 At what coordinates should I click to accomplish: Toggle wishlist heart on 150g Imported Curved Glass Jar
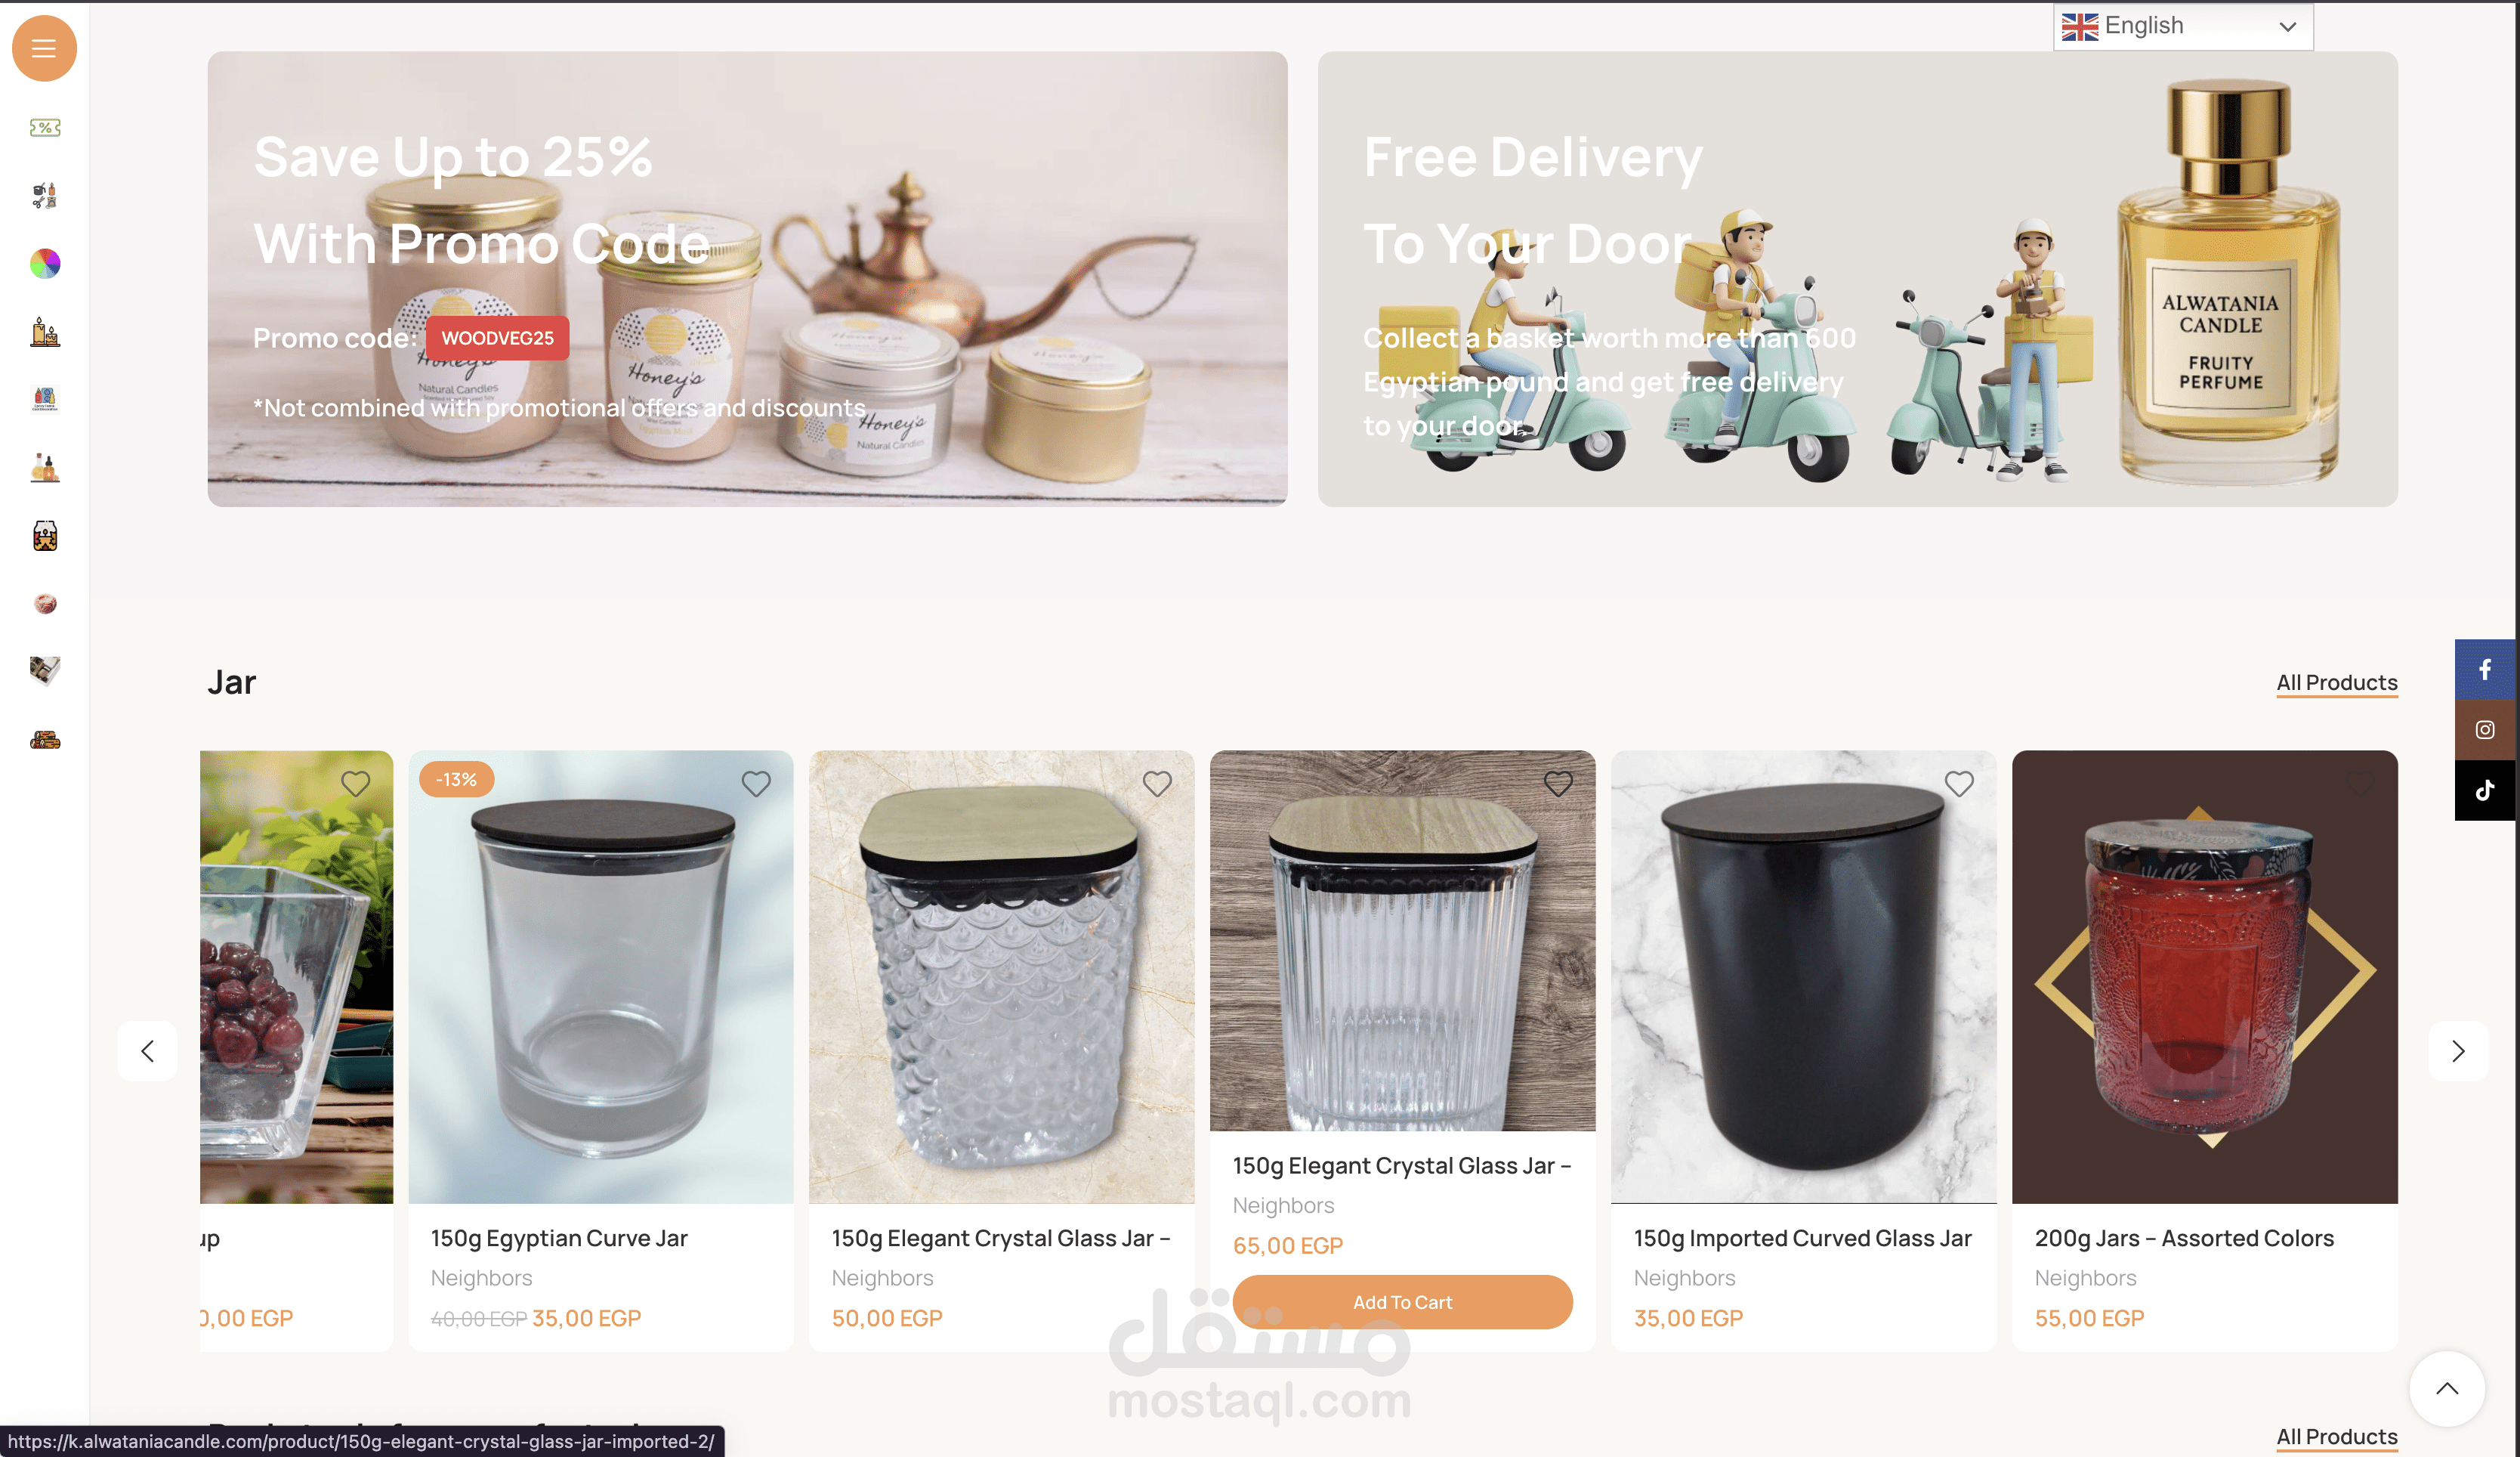(1958, 784)
